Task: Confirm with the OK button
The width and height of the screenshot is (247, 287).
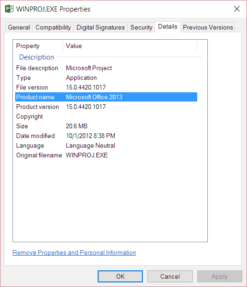Action: (120, 276)
